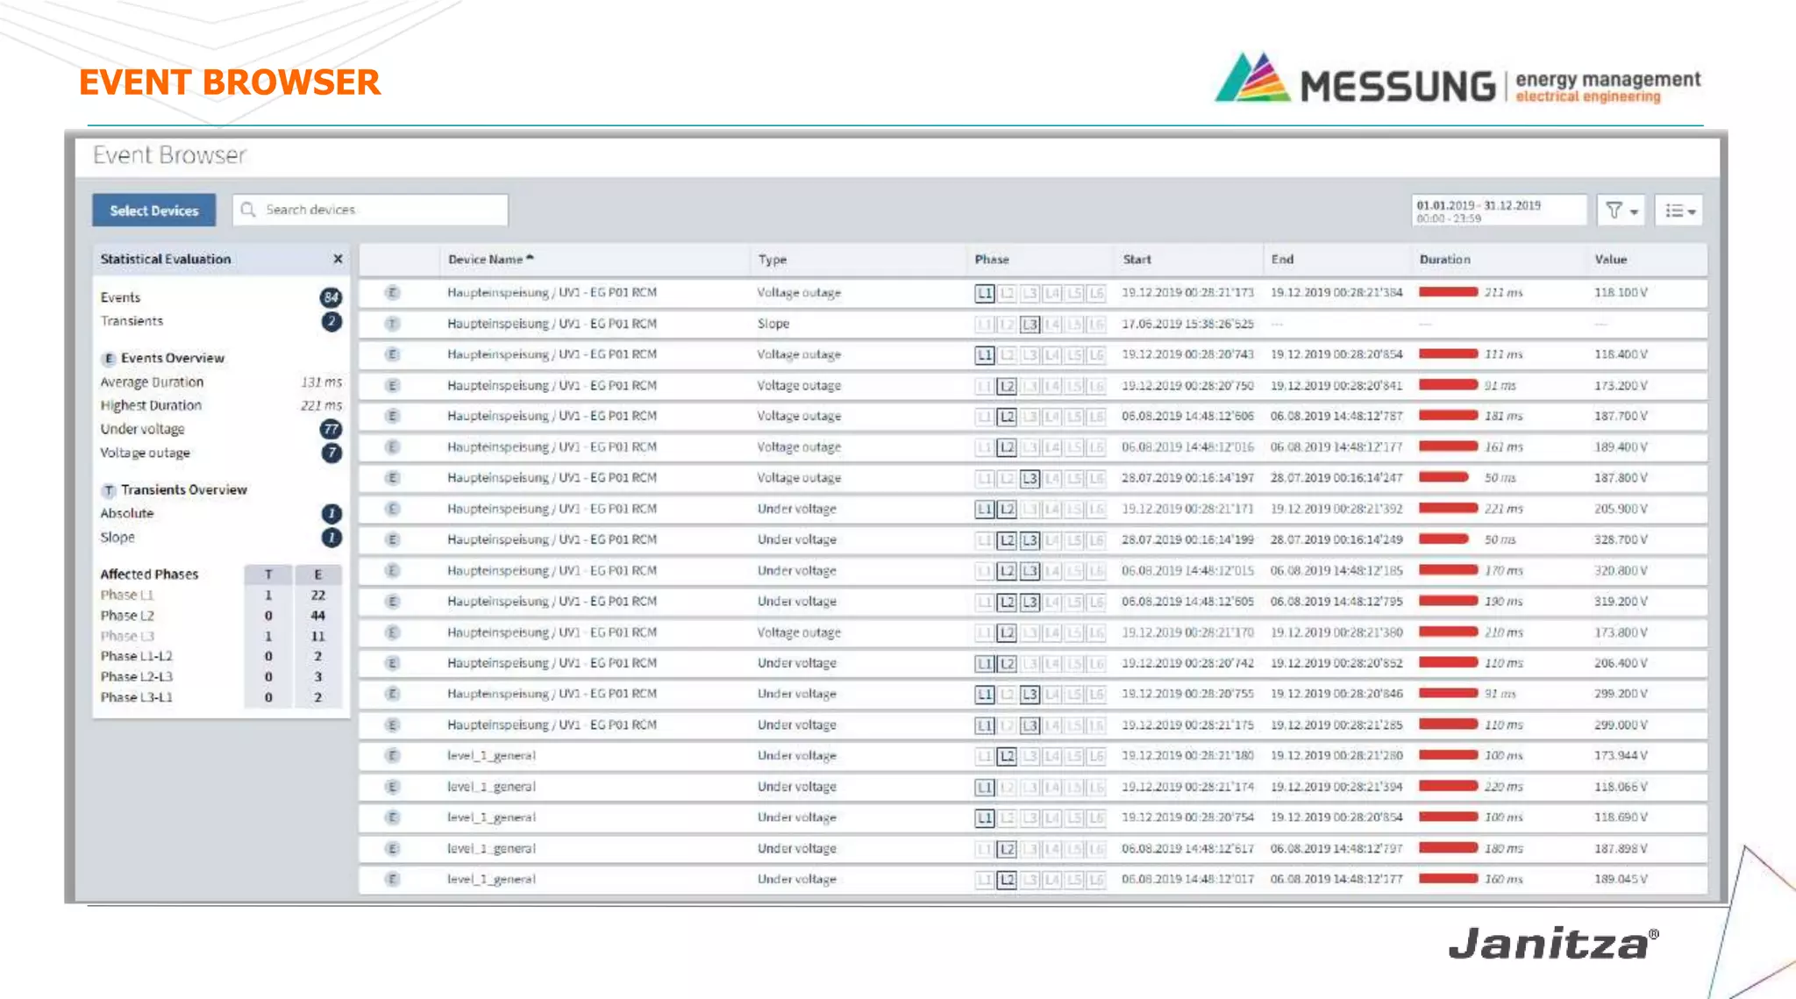
Task: Expand the filter dropdown arrow
Action: [x=1634, y=211]
